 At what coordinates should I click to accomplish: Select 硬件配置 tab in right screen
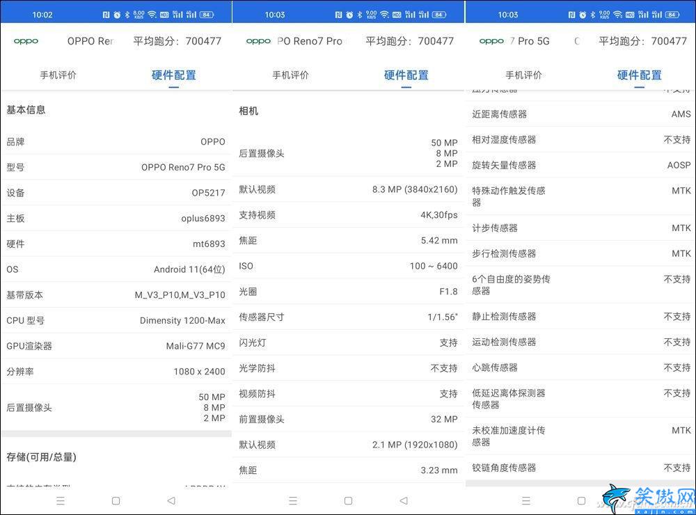(x=639, y=75)
